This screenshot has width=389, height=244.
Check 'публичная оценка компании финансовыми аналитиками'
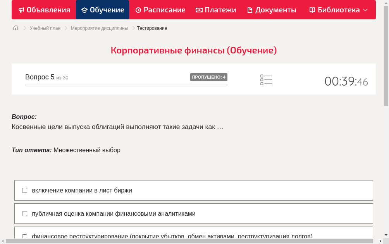(x=24, y=213)
